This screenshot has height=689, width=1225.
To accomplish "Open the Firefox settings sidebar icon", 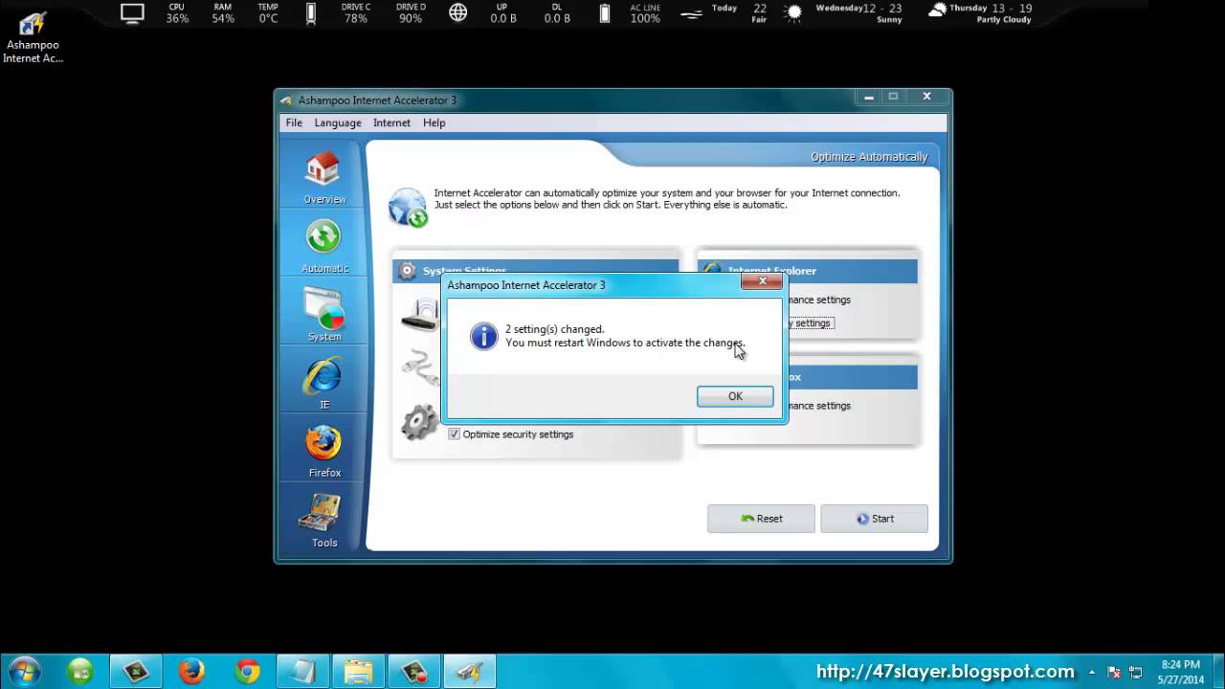I will (x=324, y=451).
